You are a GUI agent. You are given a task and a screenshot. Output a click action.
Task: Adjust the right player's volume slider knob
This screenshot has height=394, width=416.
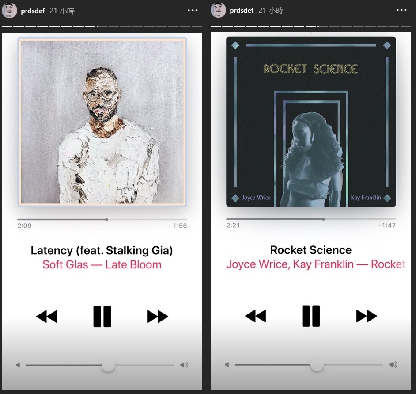[x=317, y=365]
